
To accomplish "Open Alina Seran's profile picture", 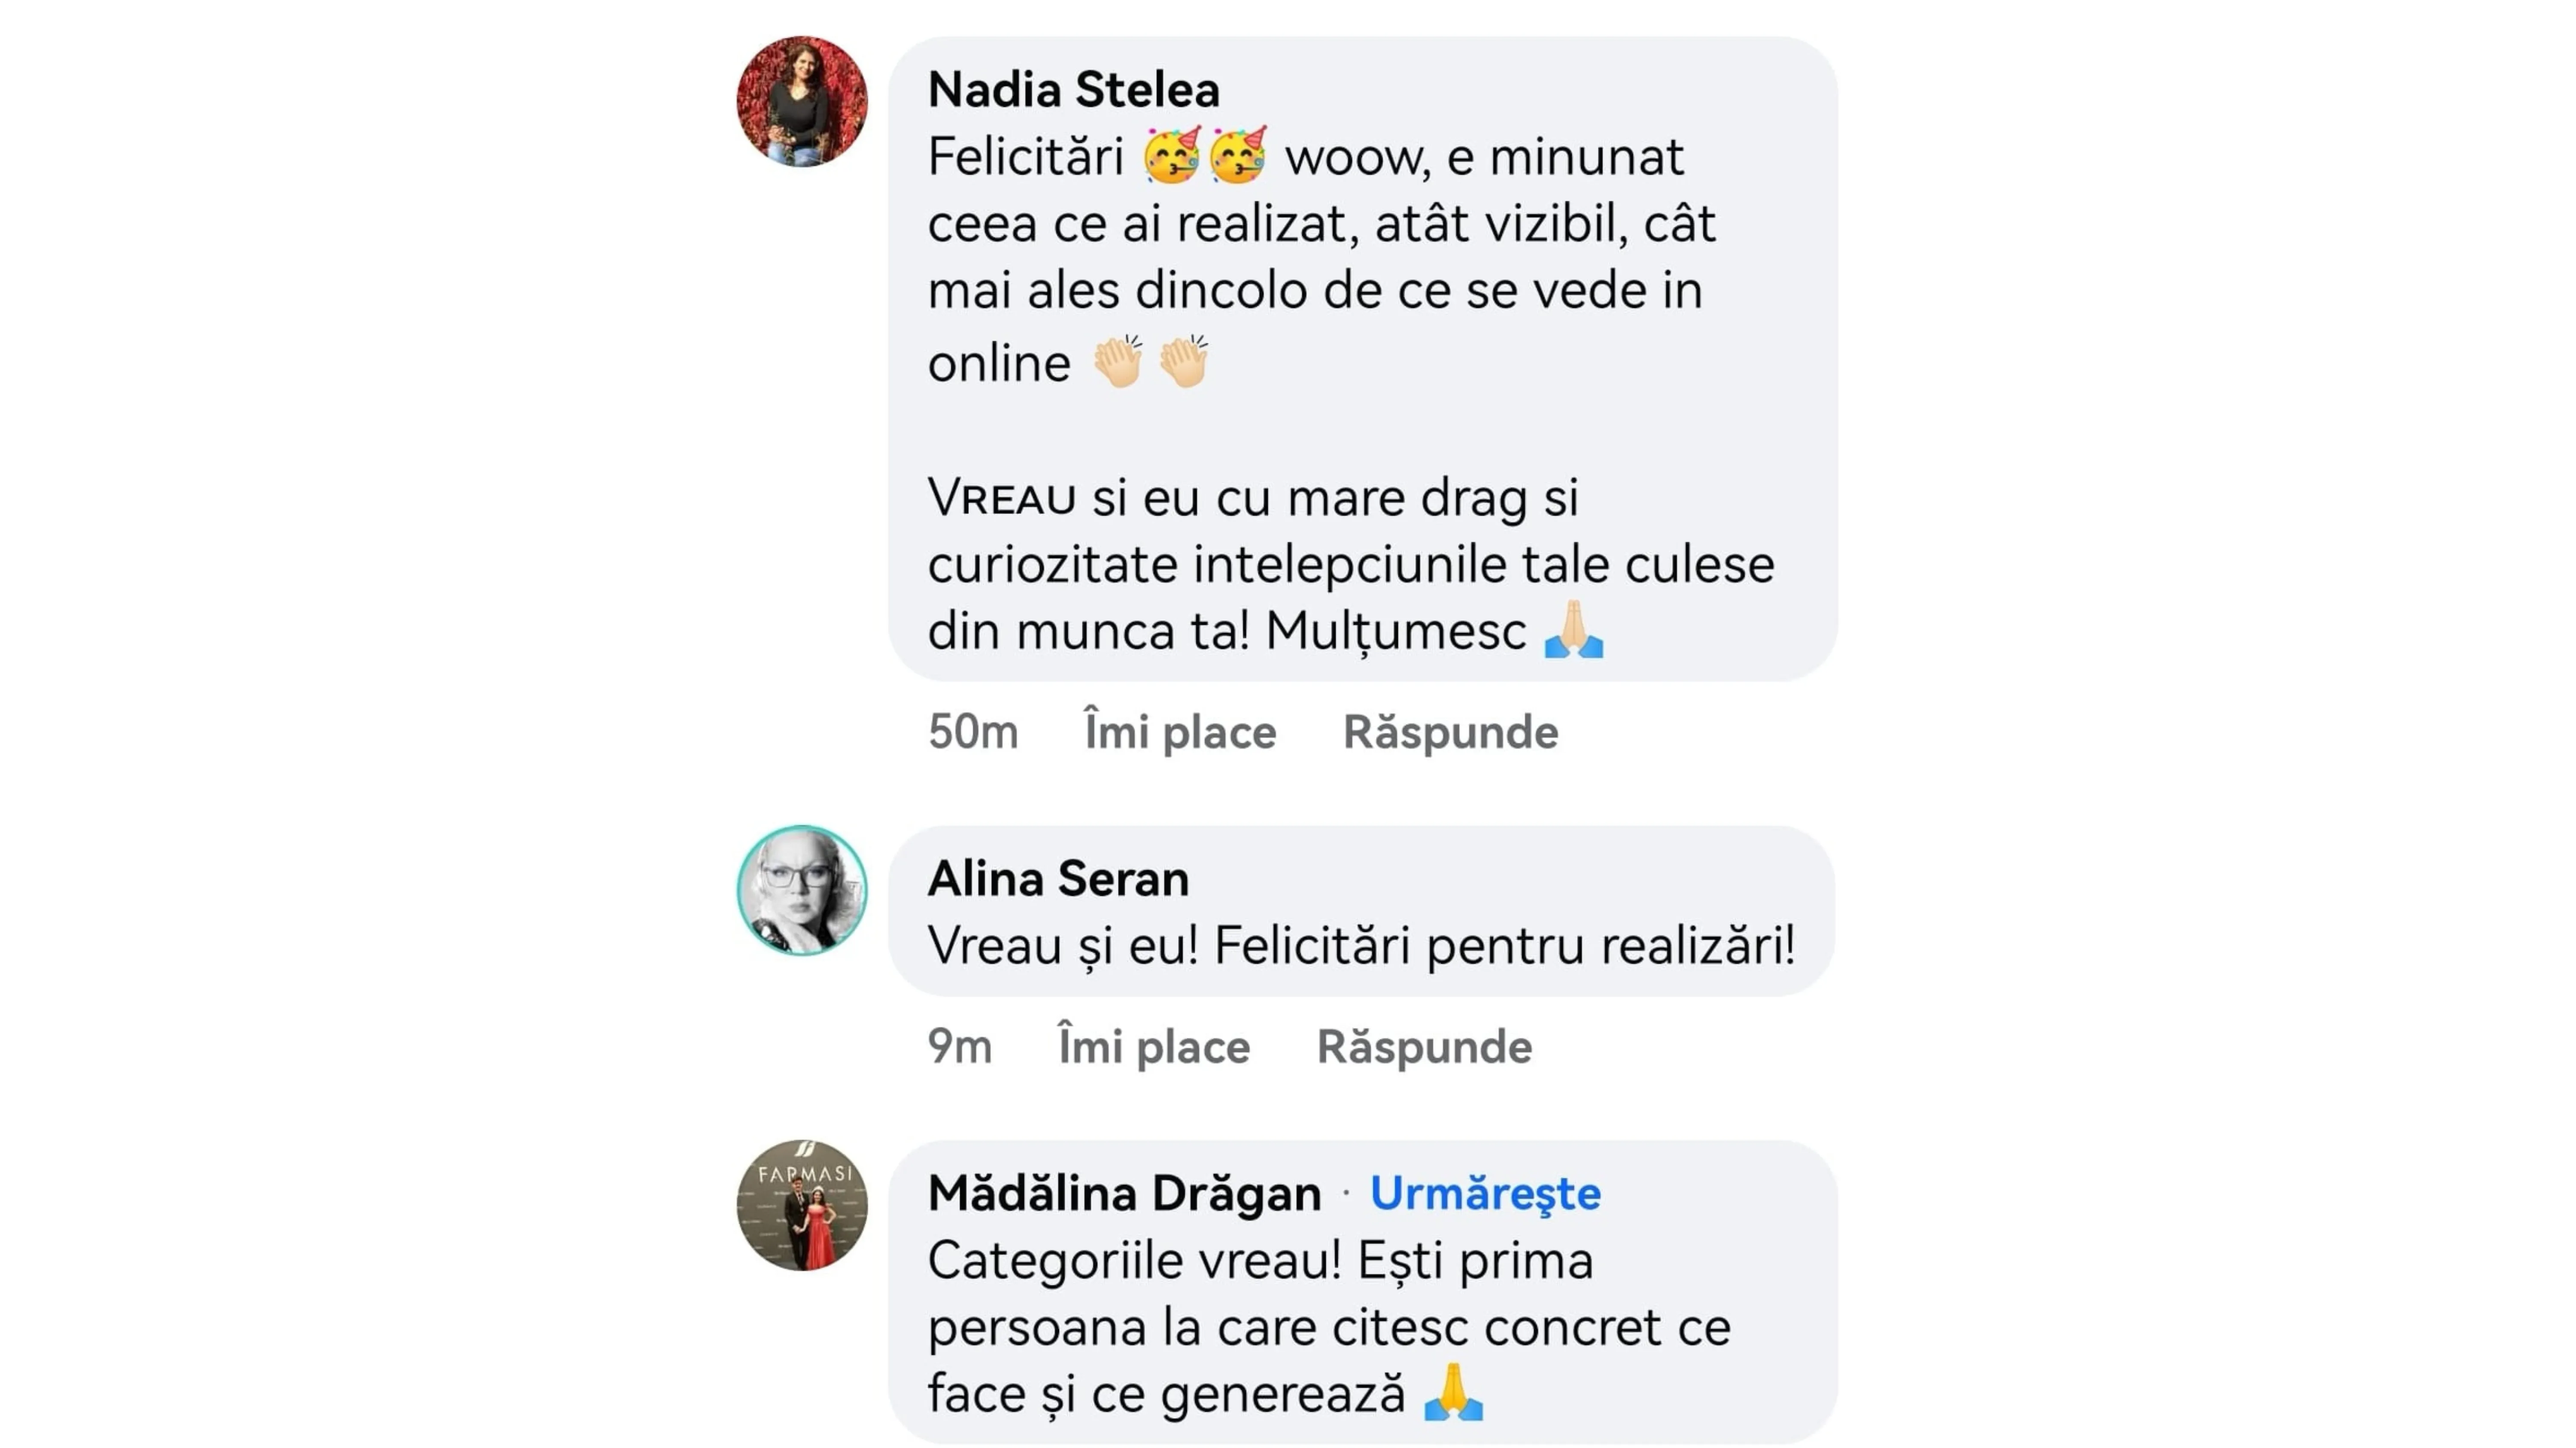I will click(x=802, y=889).
